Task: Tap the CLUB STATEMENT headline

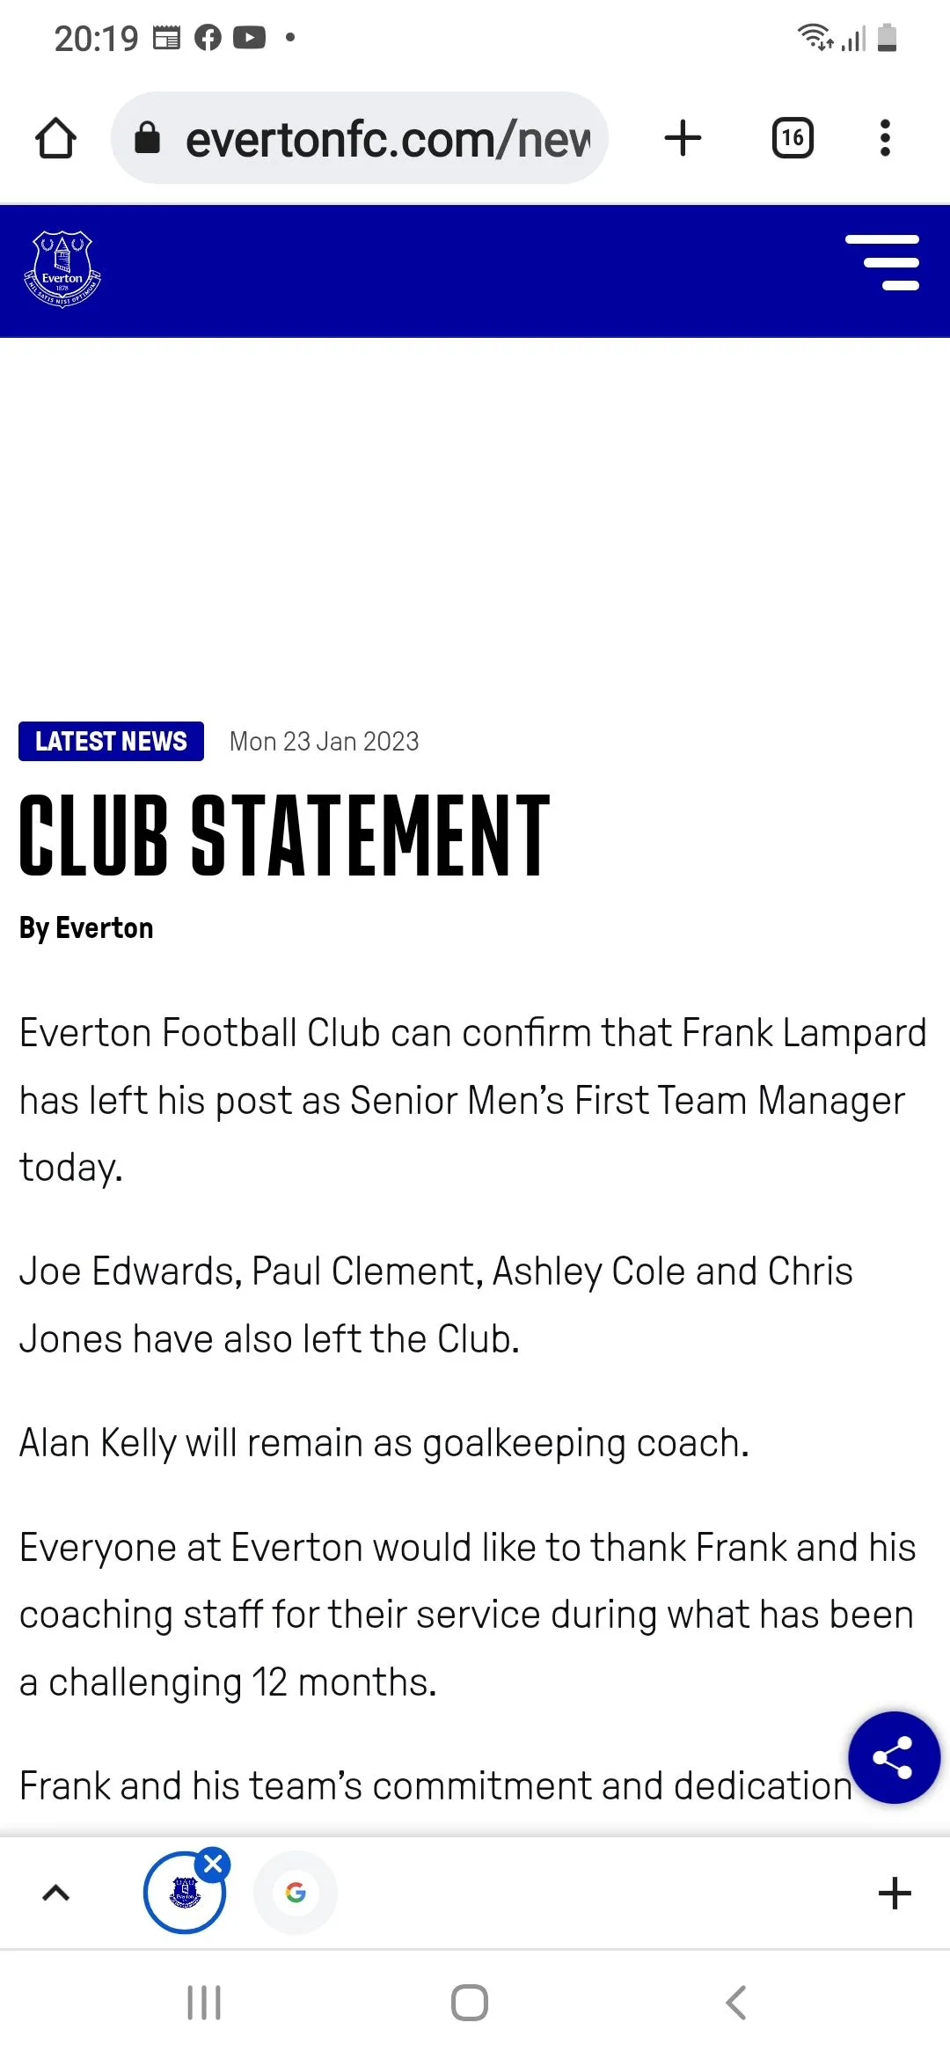Action: pos(284,834)
